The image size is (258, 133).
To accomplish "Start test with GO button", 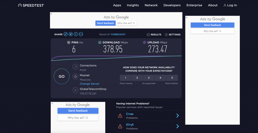I will (61, 76).
